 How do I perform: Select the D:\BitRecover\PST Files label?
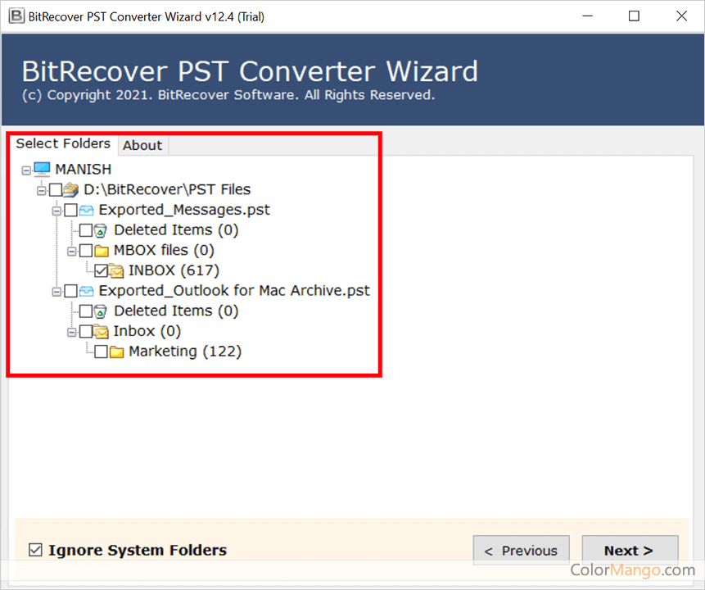pyautogui.click(x=167, y=189)
